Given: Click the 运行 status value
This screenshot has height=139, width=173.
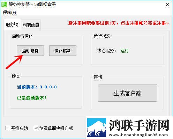Looking at the screenshot, I should pos(125,51).
